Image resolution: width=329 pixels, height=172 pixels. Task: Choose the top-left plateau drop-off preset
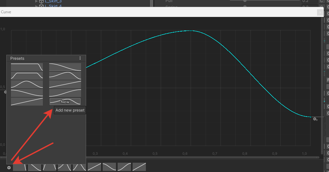click(x=27, y=67)
